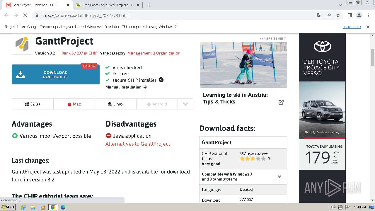Screen dimensions: 375x211
Task: Bookmark this page with the star icon
Action: 338,15
